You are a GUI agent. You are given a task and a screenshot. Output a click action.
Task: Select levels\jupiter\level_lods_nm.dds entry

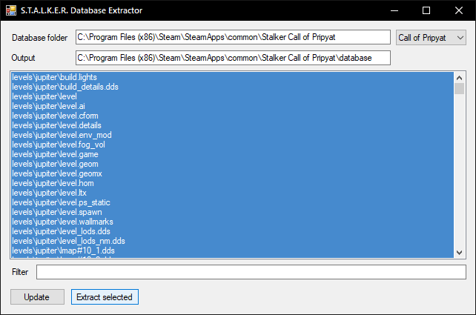tap(233, 241)
